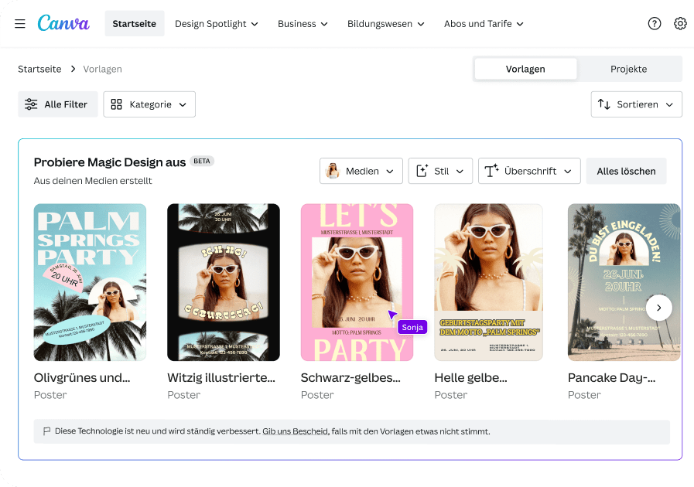
Task: Select the Überschrift text icon
Action: click(x=491, y=171)
